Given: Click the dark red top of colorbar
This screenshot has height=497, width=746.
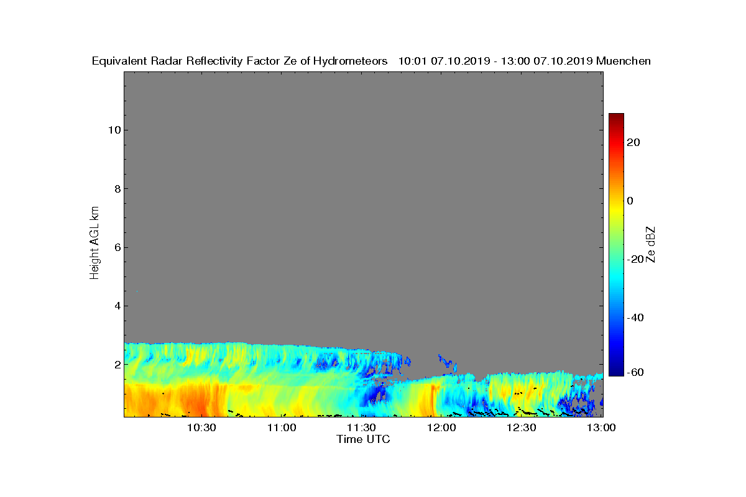Looking at the screenshot, I should pyautogui.click(x=616, y=118).
